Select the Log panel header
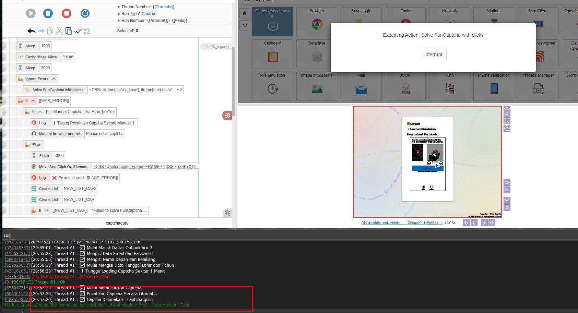578x313 pixels. 7,236
